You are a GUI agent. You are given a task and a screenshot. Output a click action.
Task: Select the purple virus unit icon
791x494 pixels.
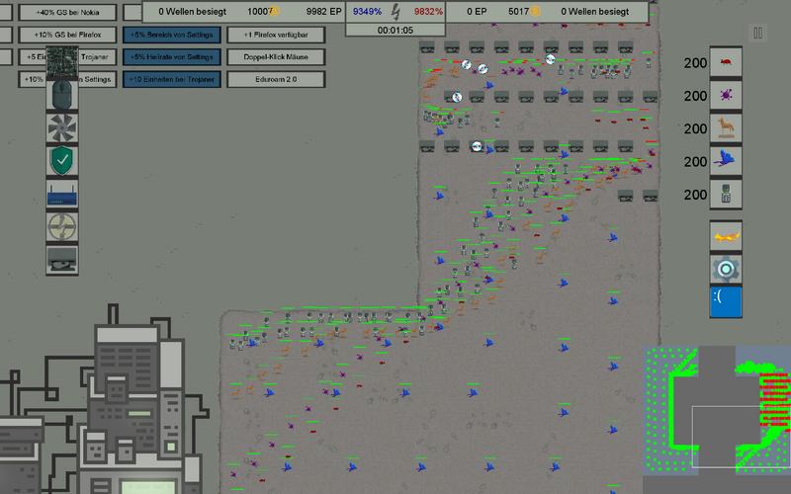pos(727,95)
